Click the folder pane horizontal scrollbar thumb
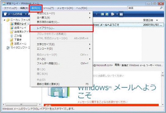Image resolution: width=166 pixels, height=113 pixels. [21, 104]
